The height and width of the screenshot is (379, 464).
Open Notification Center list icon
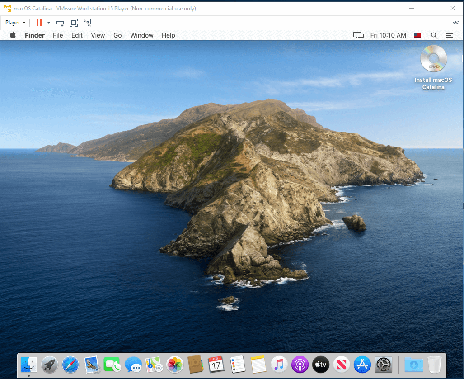coord(449,35)
